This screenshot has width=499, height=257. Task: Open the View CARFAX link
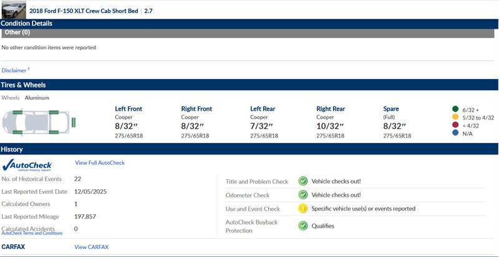coord(91,247)
